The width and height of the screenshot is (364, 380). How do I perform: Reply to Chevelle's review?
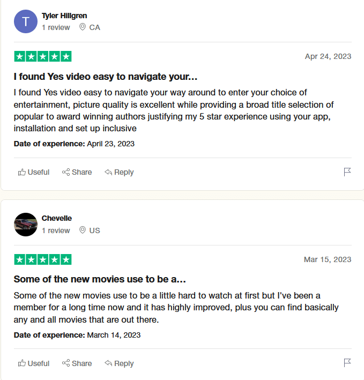119,363
